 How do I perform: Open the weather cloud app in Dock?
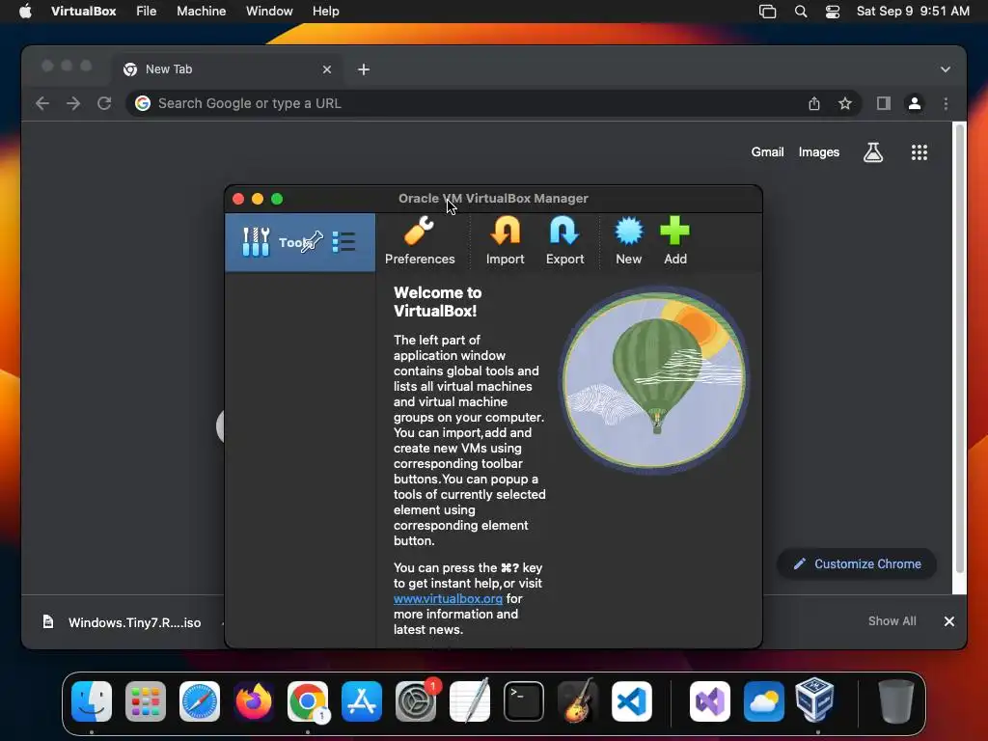coord(764,700)
